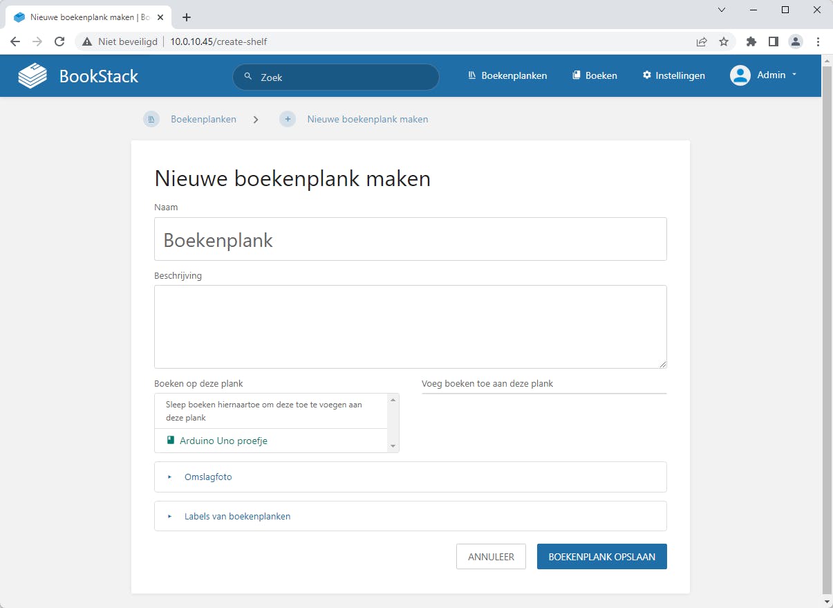
Task: Expand the Labels van boekenplanken section
Action: tap(410, 516)
